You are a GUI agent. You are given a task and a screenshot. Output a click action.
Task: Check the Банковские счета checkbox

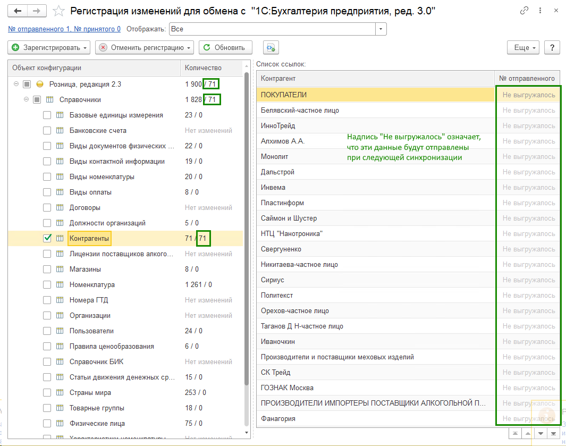coord(47,130)
